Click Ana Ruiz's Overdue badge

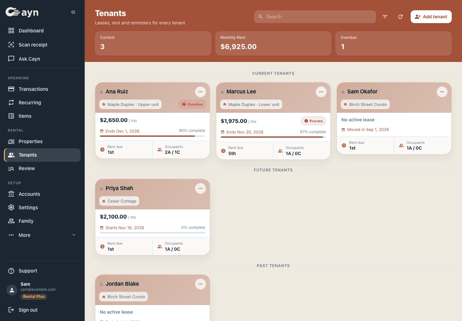click(x=193, y=104)
